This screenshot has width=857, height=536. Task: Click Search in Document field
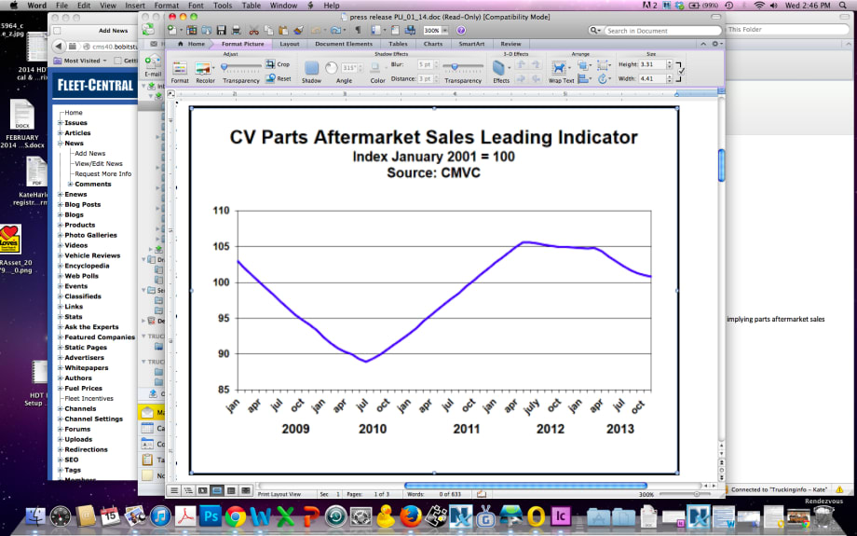point(662,31)
